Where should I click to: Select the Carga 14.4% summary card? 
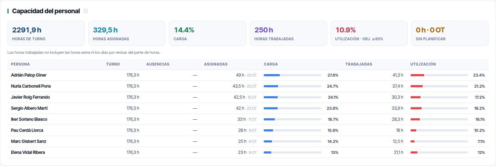click(x=207, y=33)
